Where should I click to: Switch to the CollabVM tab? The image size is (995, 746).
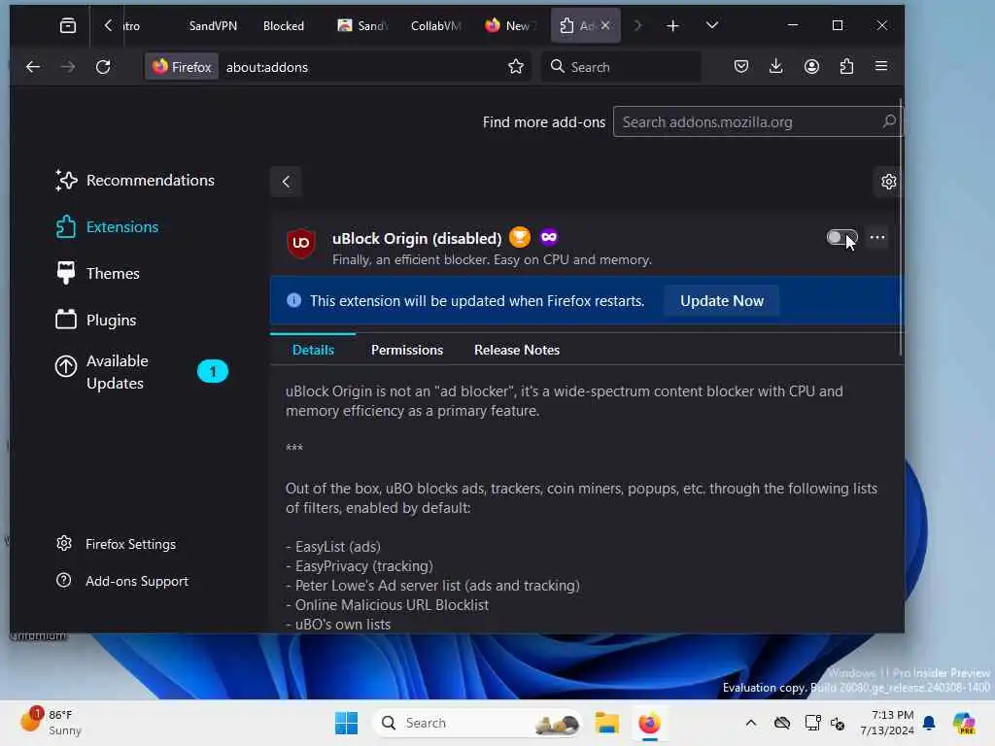(435, 26)
